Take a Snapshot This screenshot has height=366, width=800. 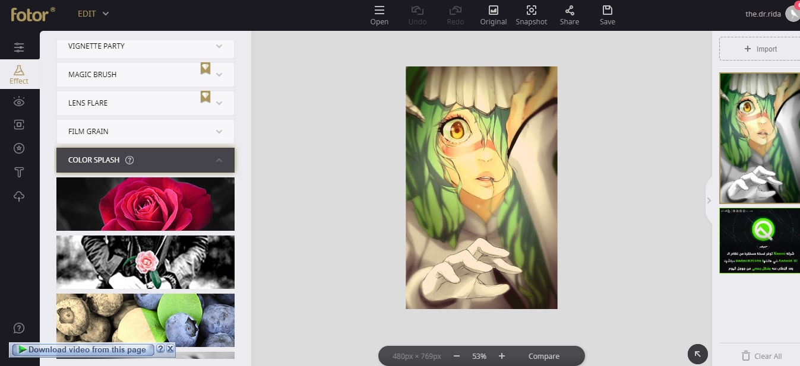532,15
